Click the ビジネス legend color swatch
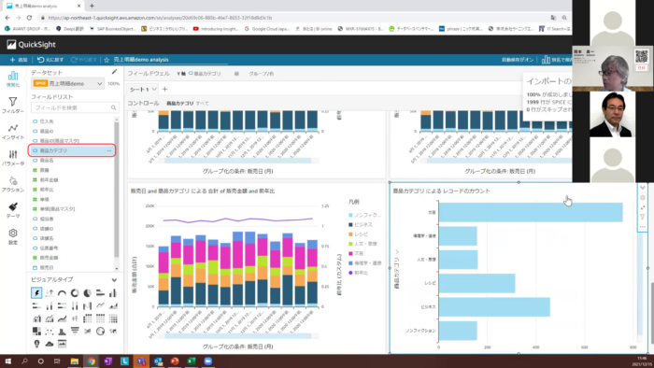Screen dimensions: 654x368 click(350, 225)
